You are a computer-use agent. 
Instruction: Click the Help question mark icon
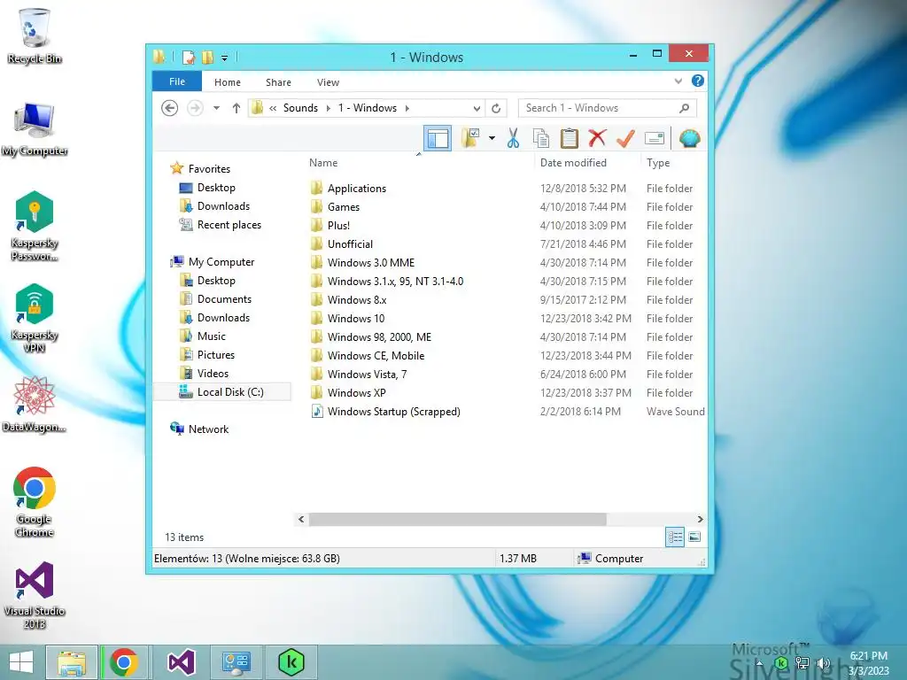[x=698, y=81]
